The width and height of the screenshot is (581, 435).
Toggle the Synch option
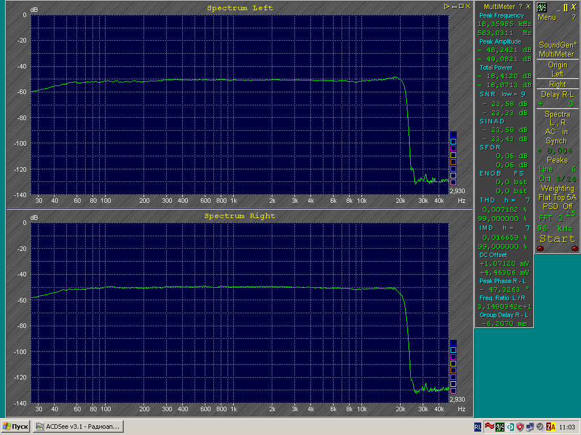(557, 140)
